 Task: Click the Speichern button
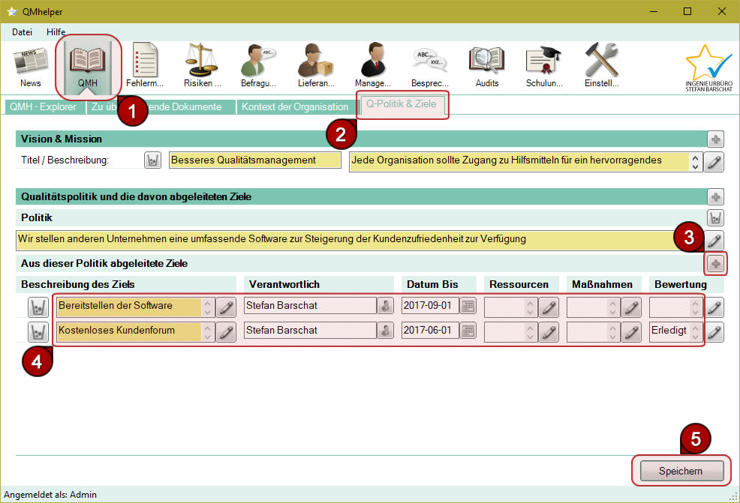coord(681,471)
